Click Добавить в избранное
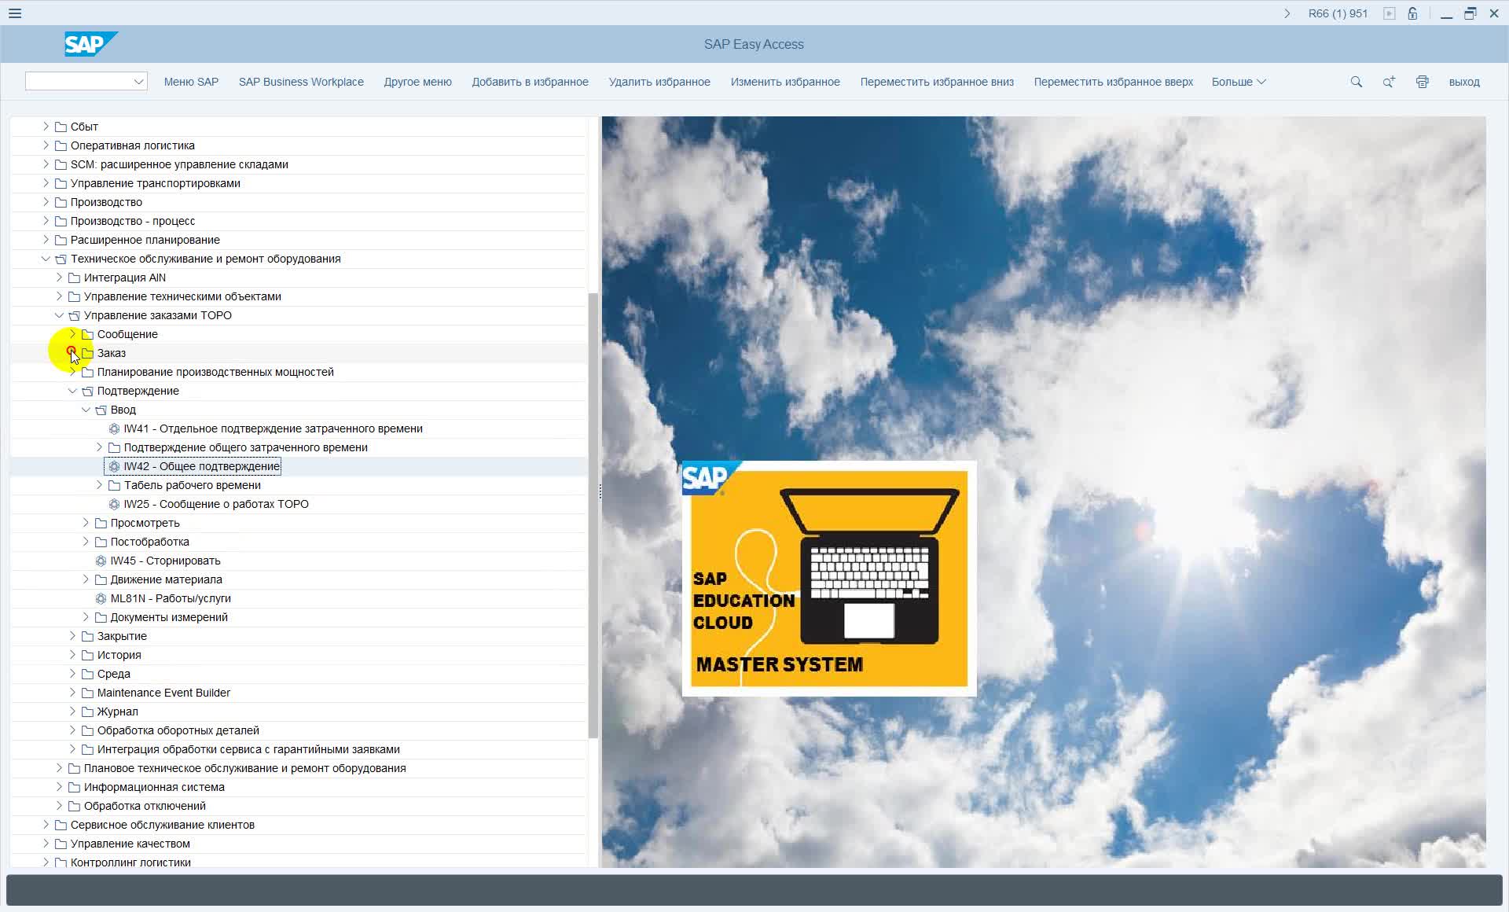This screenshot has width=1509, height=912. pos(530,82)
